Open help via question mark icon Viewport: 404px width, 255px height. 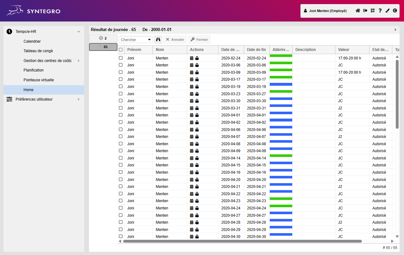pyautogui.click(x=380, y=11)
